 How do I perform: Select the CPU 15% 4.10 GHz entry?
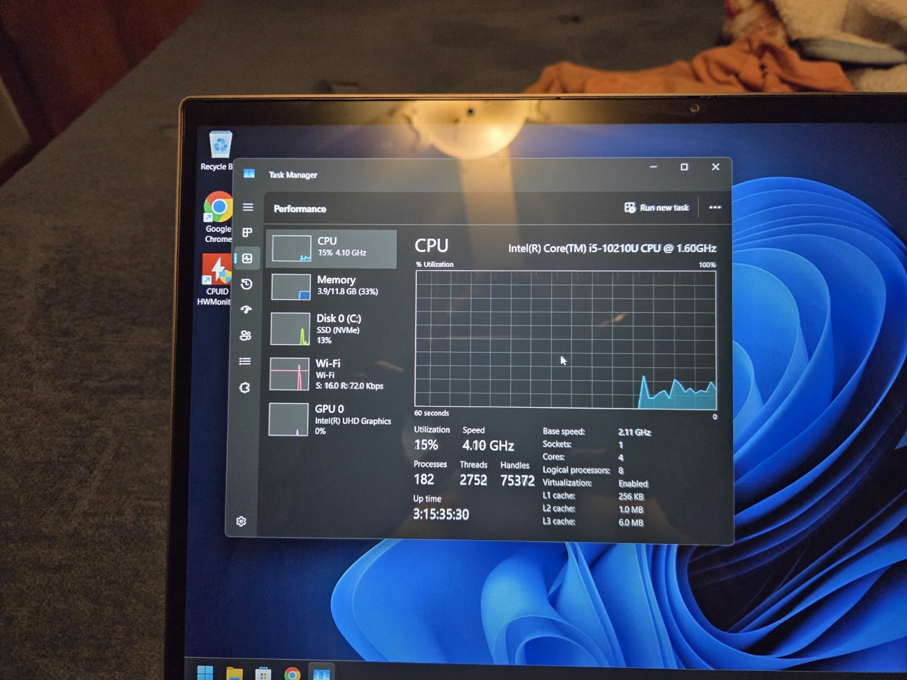pyautogui.click(x=332, y=249)
